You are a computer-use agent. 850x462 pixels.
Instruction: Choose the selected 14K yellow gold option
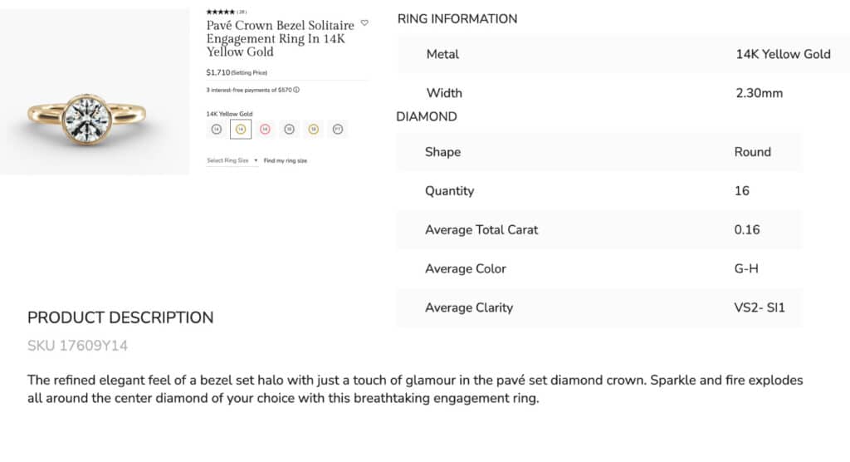click(241, 129)
